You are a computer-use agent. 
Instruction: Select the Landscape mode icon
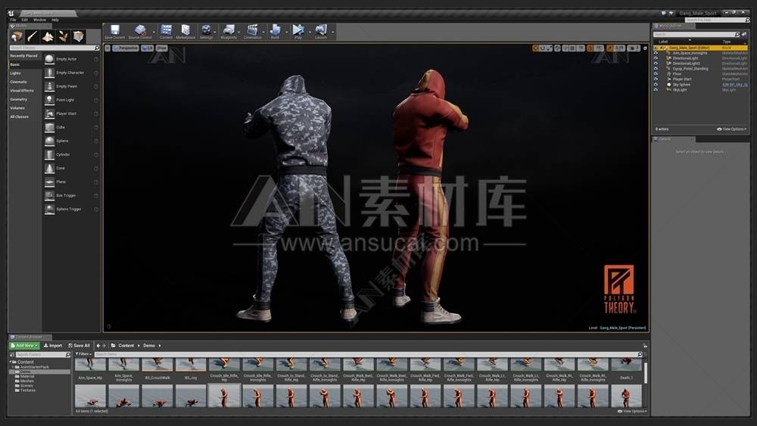[48, 36]
